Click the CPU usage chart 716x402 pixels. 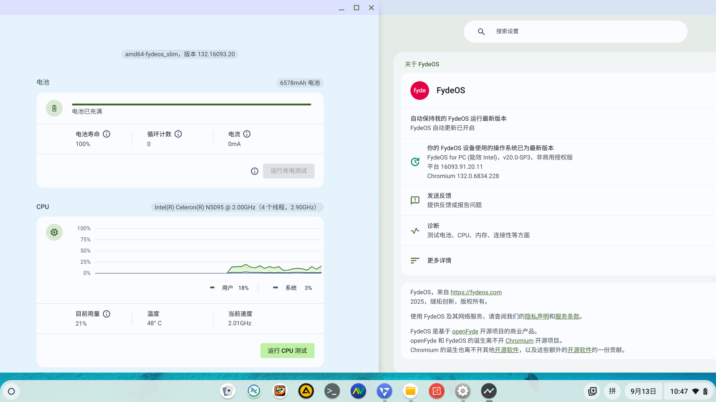[208, 251]
